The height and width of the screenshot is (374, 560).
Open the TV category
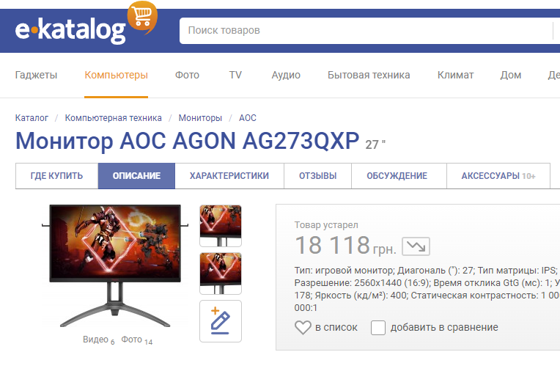point(235,75)
